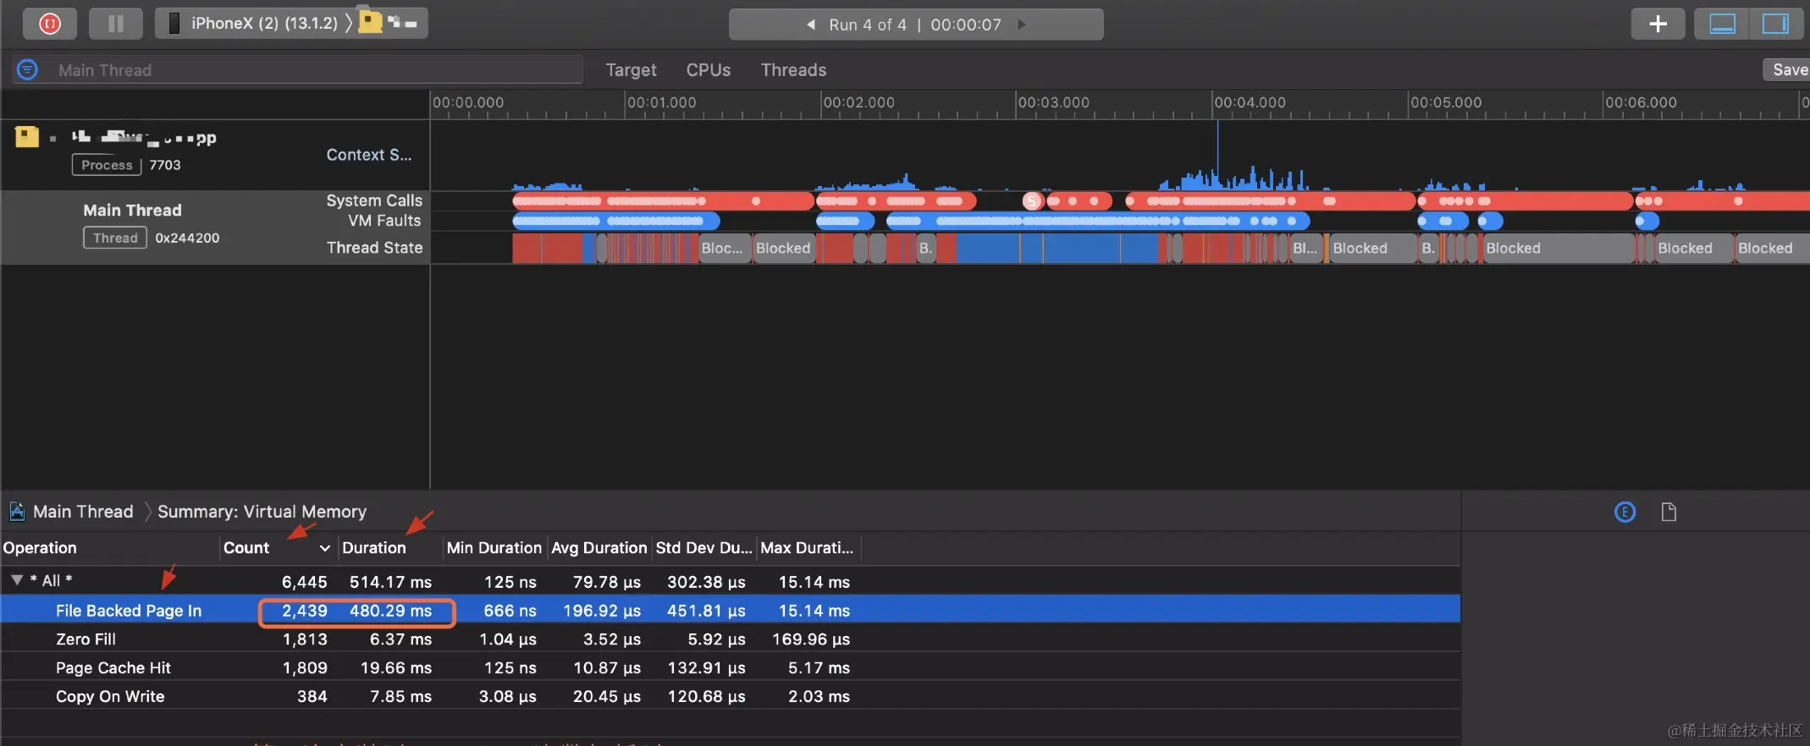This screenshot has width=1810, height=746.
Task: Select the File Backed Page In row
Action: coord(731,610)
